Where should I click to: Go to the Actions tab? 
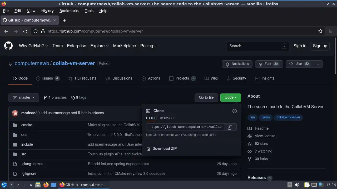click(151, 78)
